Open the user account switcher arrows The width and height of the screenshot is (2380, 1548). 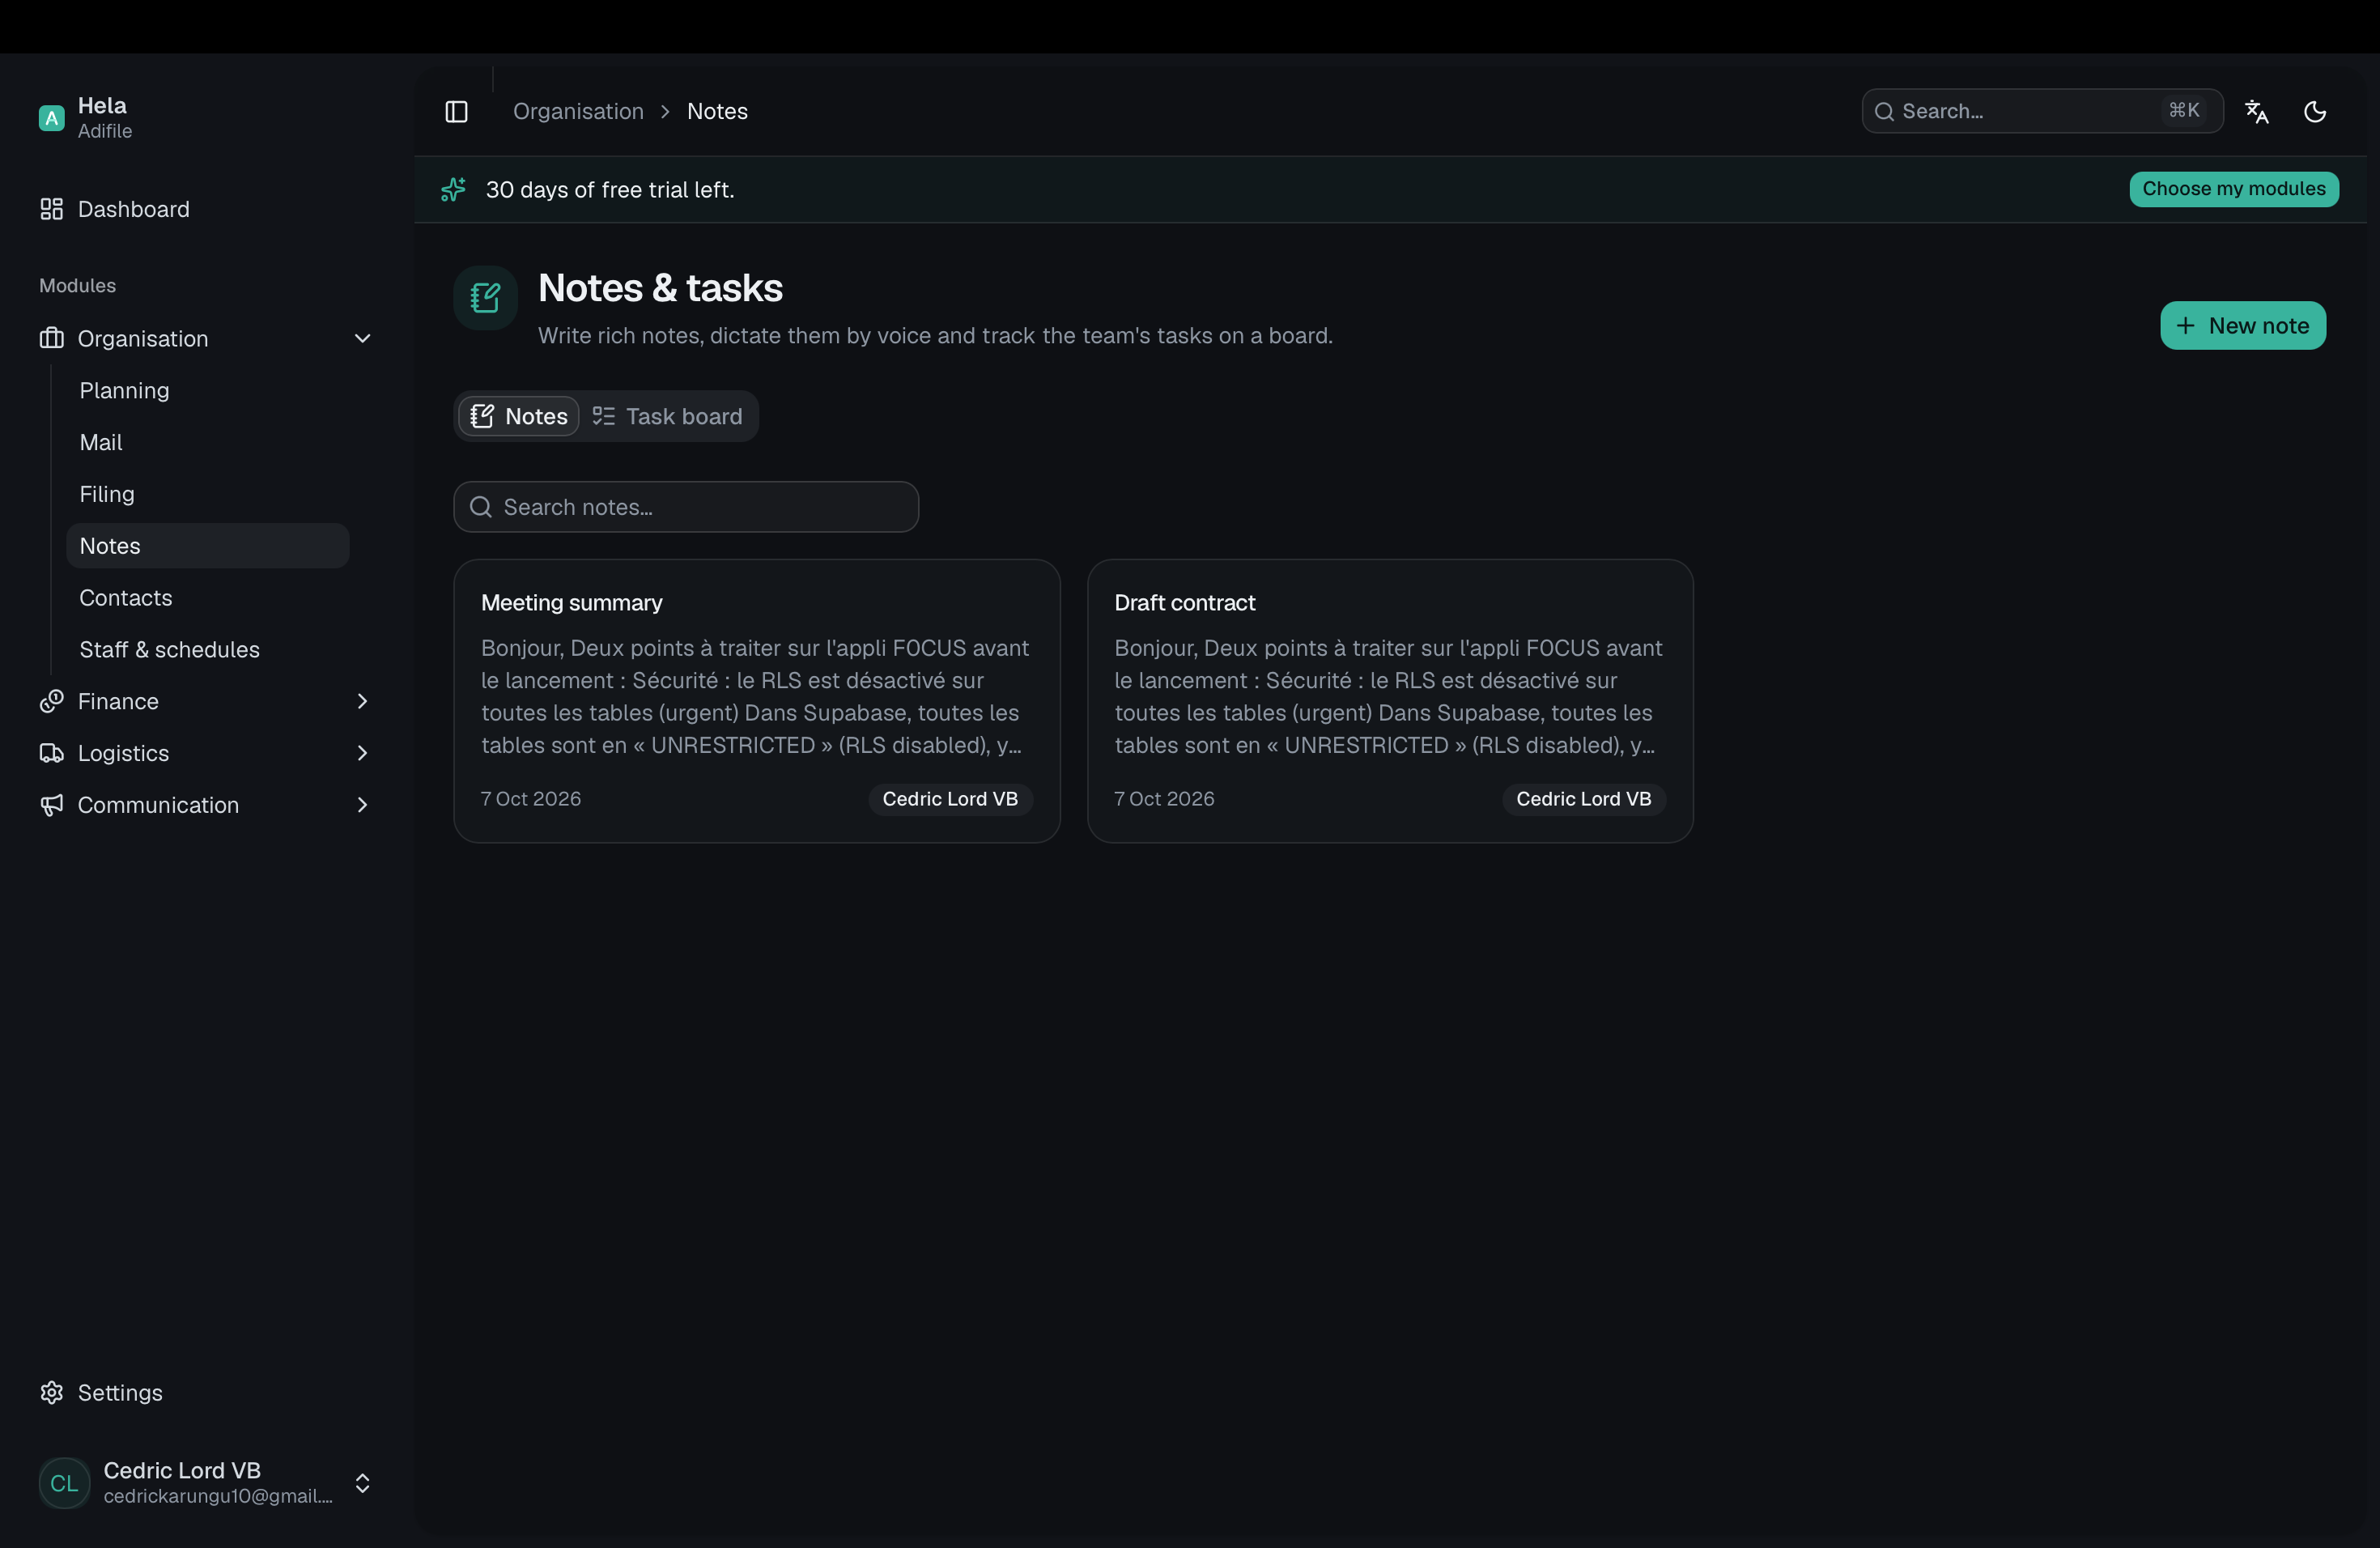(362, 1483)
